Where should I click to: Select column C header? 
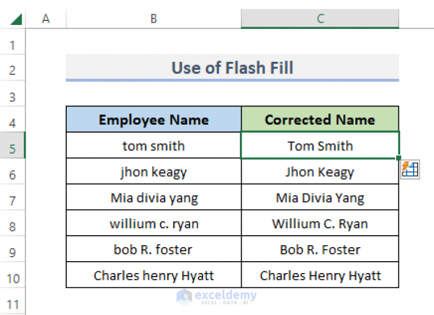tap(320, 19)
